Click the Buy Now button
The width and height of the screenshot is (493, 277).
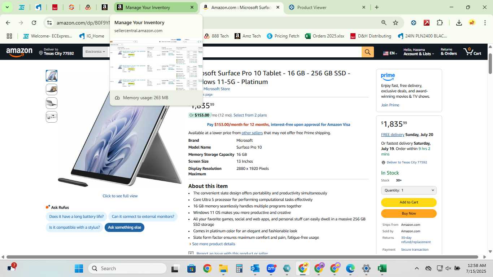coord(409,214)
